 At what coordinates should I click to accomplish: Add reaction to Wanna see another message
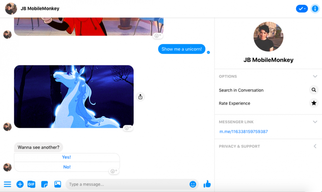point(114,171)
